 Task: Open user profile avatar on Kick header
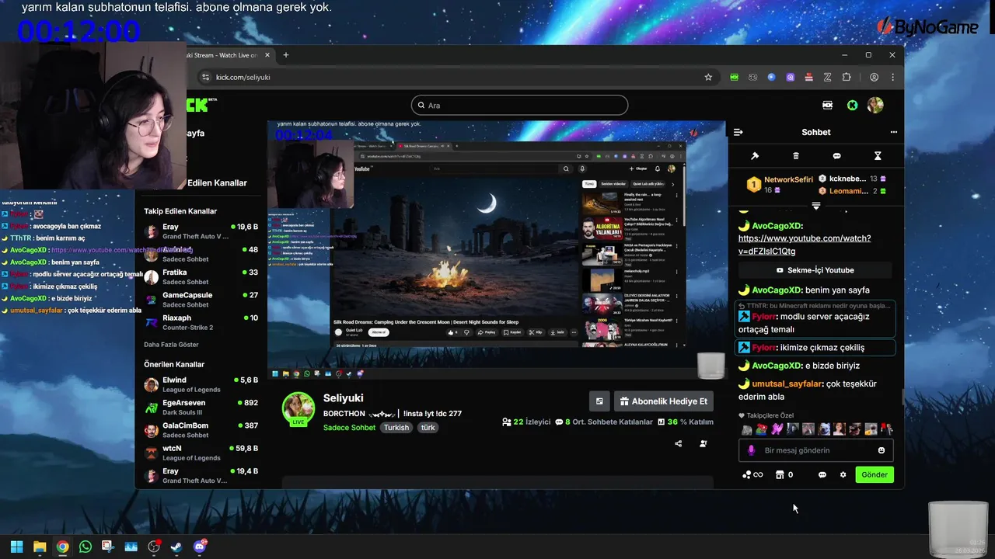(x=875, y=105)
